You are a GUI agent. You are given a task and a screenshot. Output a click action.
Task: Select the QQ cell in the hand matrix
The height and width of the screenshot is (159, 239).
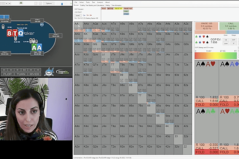click(97, 47)
